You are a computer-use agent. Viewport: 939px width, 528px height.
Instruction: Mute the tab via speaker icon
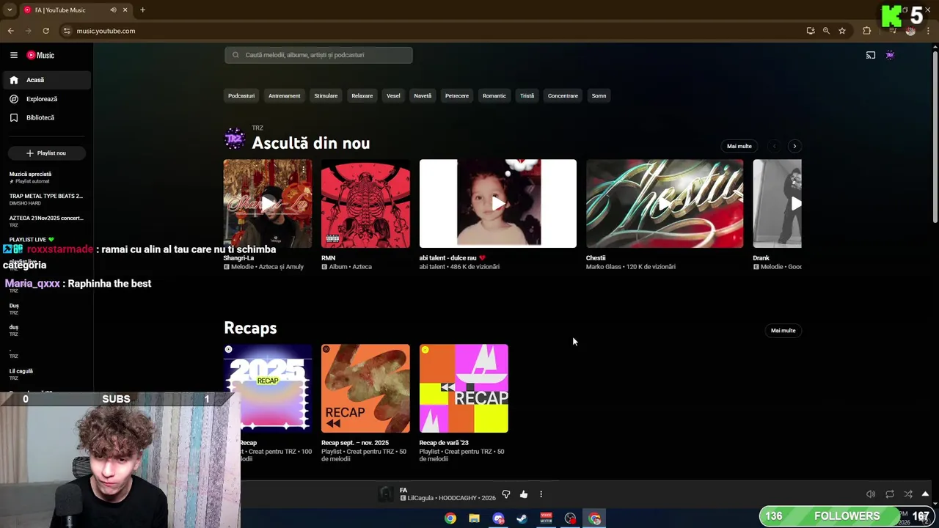click(113, 10)
